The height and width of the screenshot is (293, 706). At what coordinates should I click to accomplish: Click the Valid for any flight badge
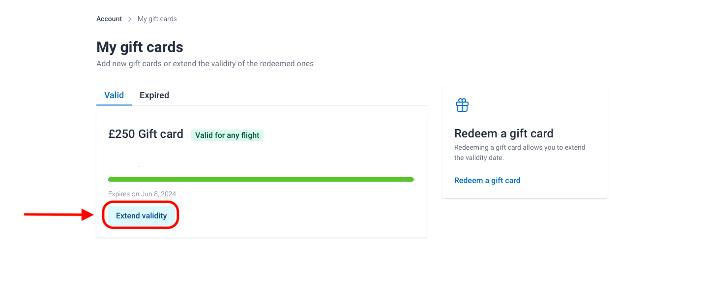227,135
